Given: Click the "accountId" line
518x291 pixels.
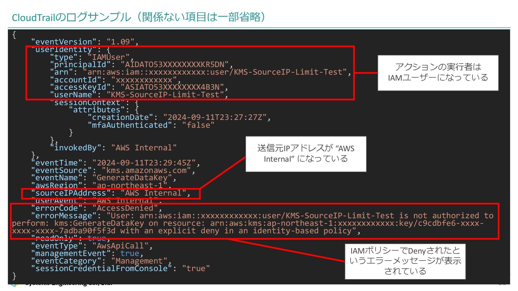Looking at the screenshot, I should (115, 80).
